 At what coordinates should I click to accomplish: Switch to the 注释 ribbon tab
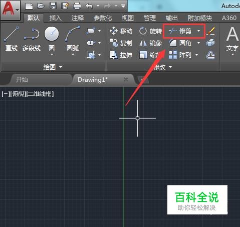pos(78,18)
